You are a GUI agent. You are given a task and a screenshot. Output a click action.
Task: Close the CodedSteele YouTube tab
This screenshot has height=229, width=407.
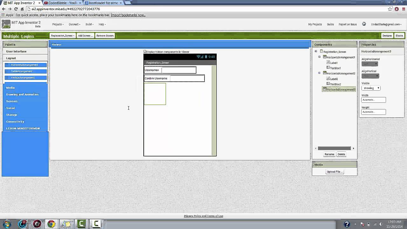coord(80,3)
